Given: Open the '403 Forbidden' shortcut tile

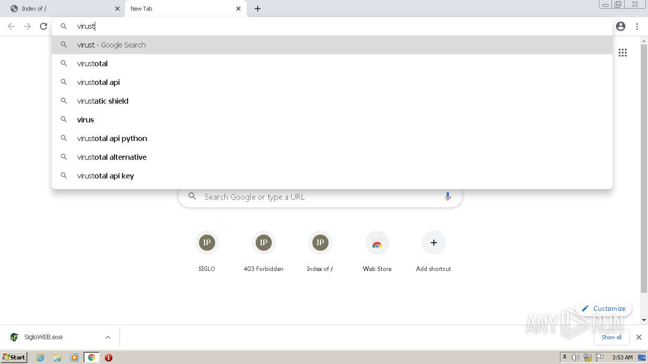Looking at the screenshot, I should 263,251.
